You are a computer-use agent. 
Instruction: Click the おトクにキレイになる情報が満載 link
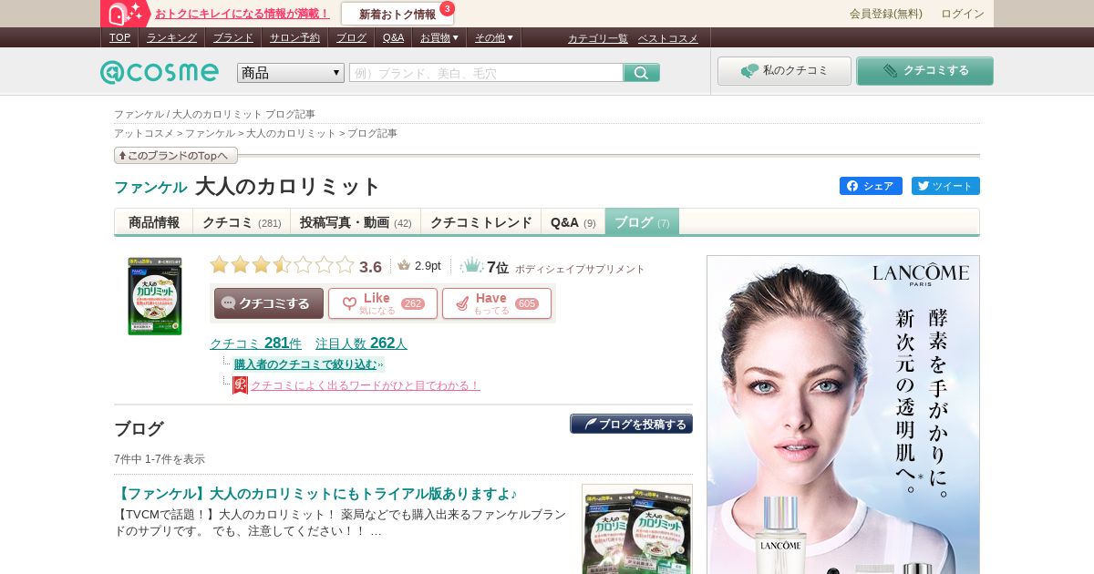coord(243,14)
